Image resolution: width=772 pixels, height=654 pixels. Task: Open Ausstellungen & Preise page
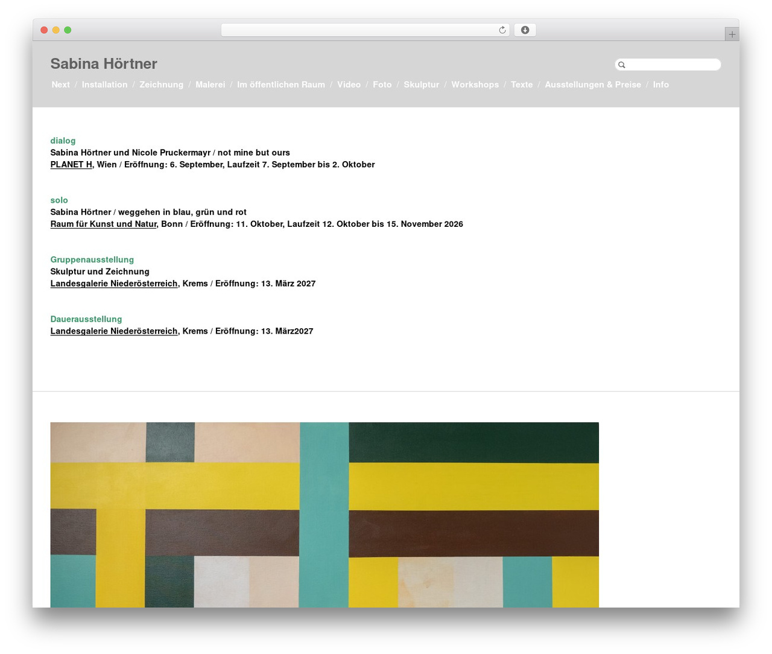click(593, 84)
